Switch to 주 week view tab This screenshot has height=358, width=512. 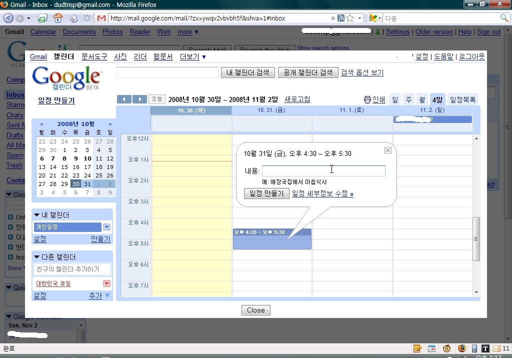coord(409,99)
